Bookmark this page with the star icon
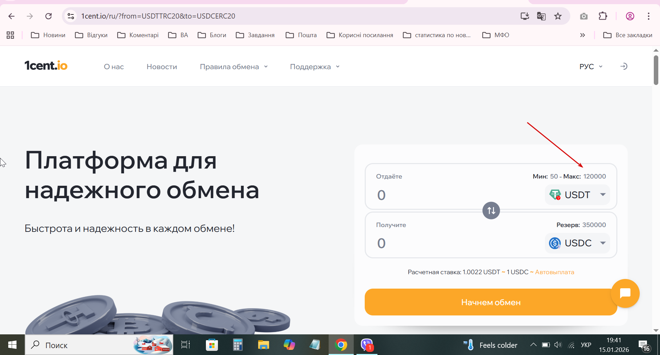Viewport: 660px width, 355px height. [x=558, y=16]
